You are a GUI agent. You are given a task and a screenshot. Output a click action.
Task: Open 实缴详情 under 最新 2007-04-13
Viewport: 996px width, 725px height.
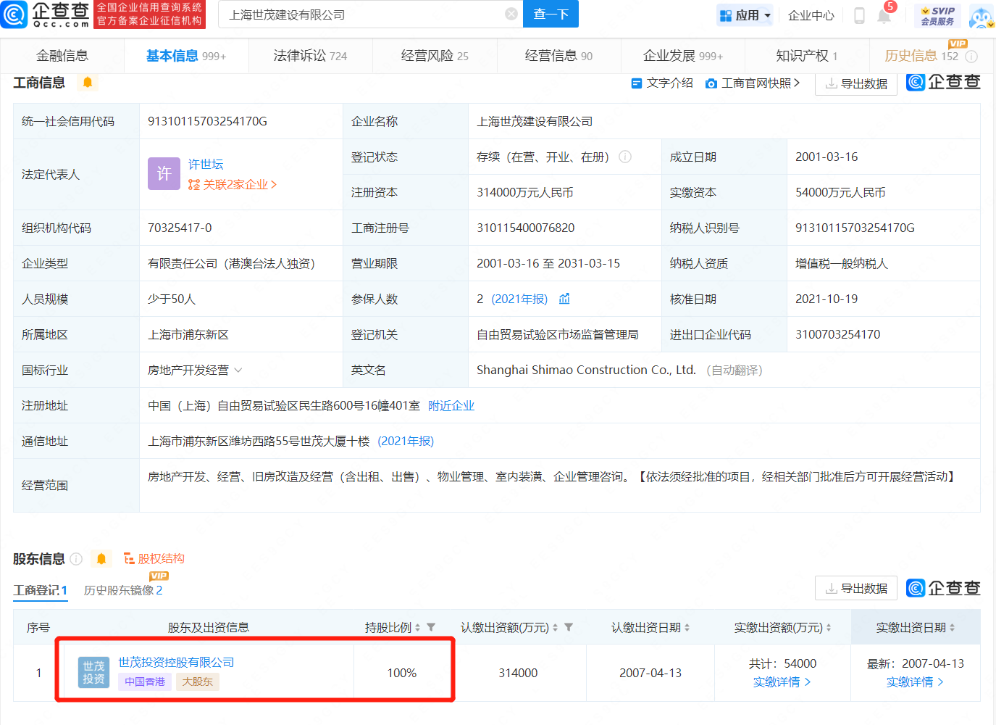pyautogui.click(x=916, y=682)
